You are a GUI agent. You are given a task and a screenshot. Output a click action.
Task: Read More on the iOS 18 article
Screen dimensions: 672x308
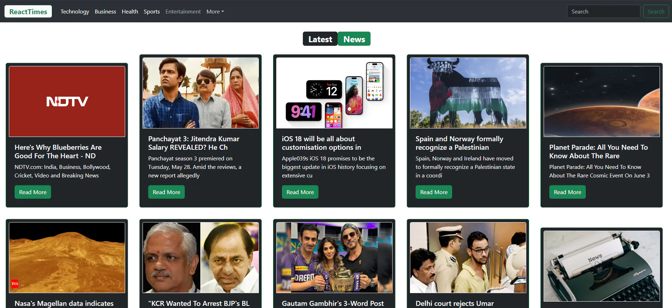tap(300, 192)
